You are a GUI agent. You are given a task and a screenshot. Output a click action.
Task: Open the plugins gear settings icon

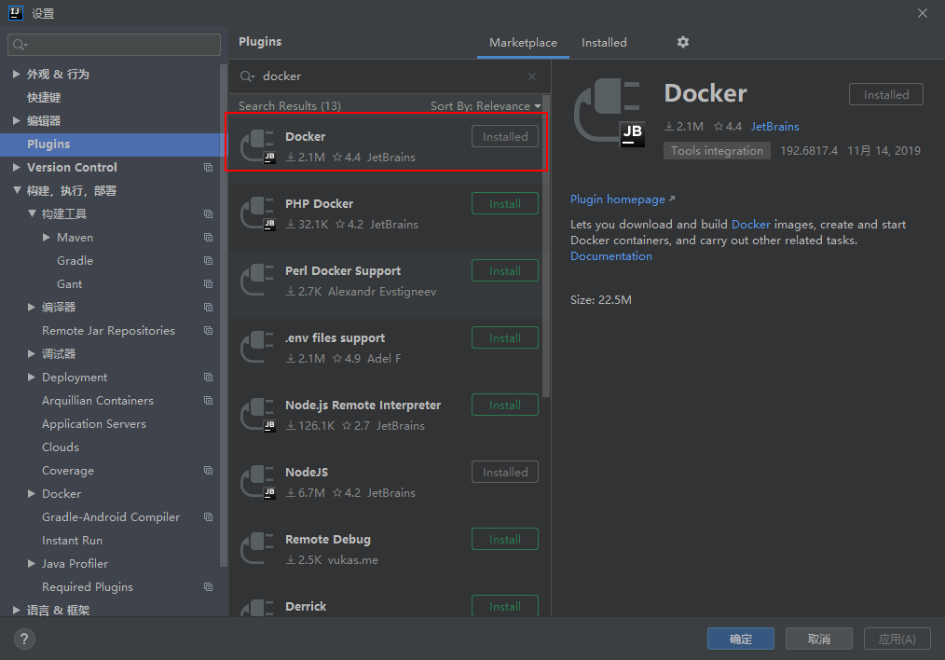[x=683, y=42]
